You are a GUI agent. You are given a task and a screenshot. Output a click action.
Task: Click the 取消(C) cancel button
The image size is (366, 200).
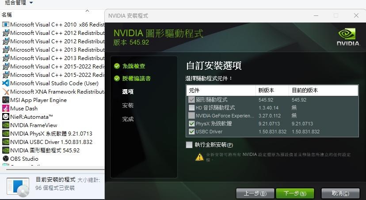[x=340, y=193]
